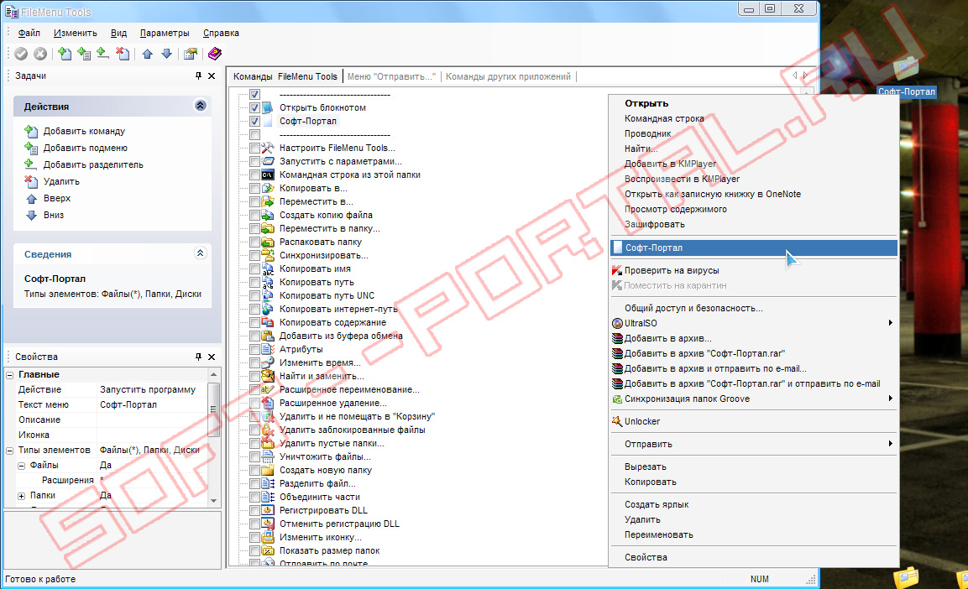968x589 pixels.
Task: Click the Добавить подменю action link
Action: (85, 148)
